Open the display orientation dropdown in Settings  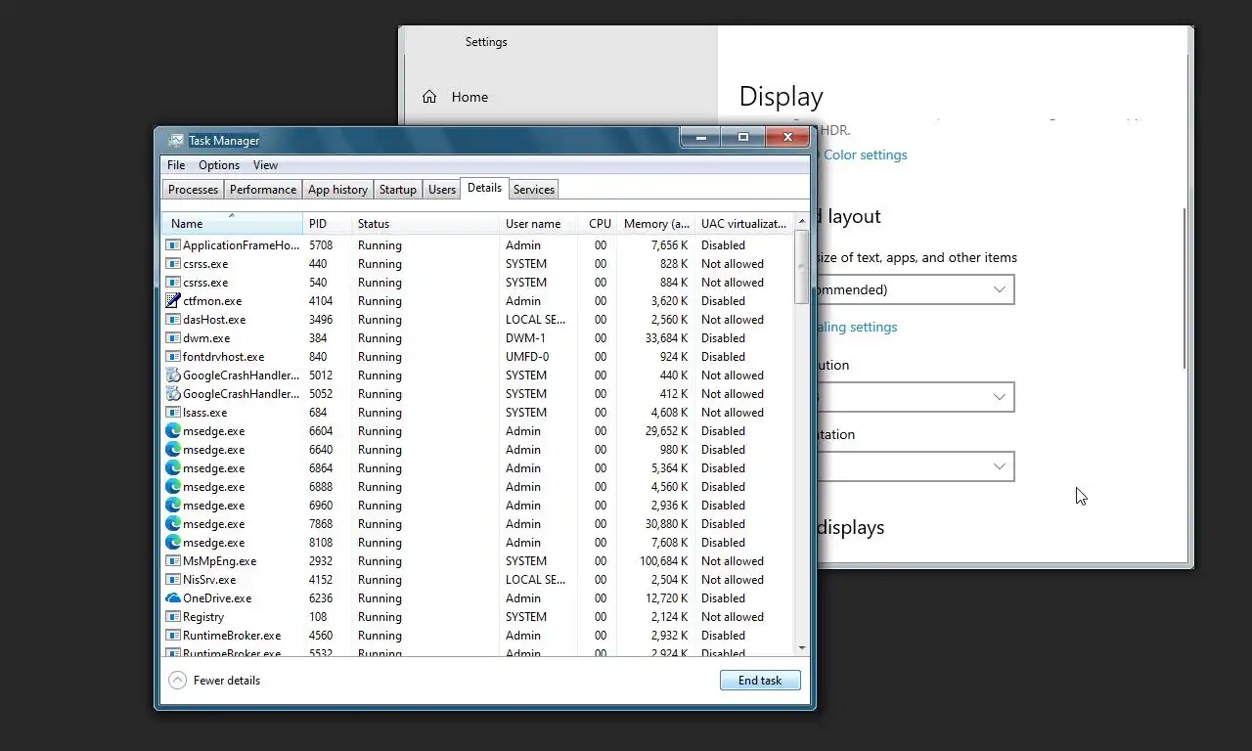[916, 466]
